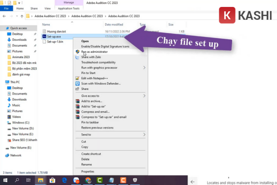This screenshot has width=277, height=185.
Task: Open Share SEO network drive
Action: (x=22, y=140)
